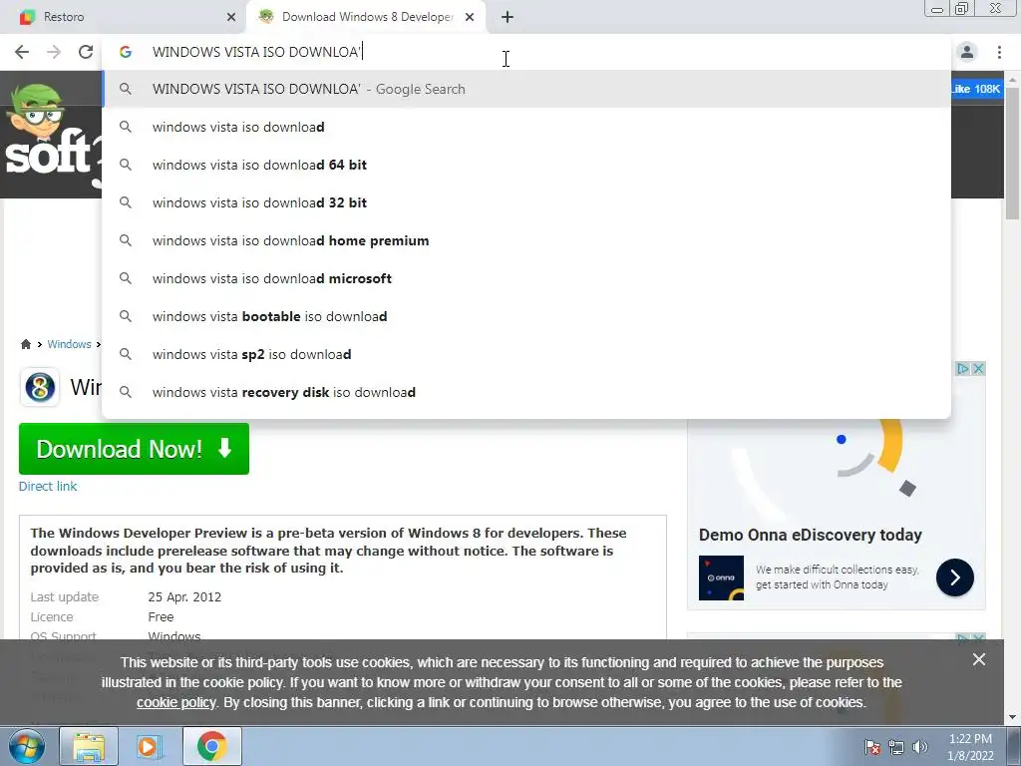Open Chrome's three-dot menu
Screen dimensions: 1021x766
pyautogui.click(x=999, y=52)
